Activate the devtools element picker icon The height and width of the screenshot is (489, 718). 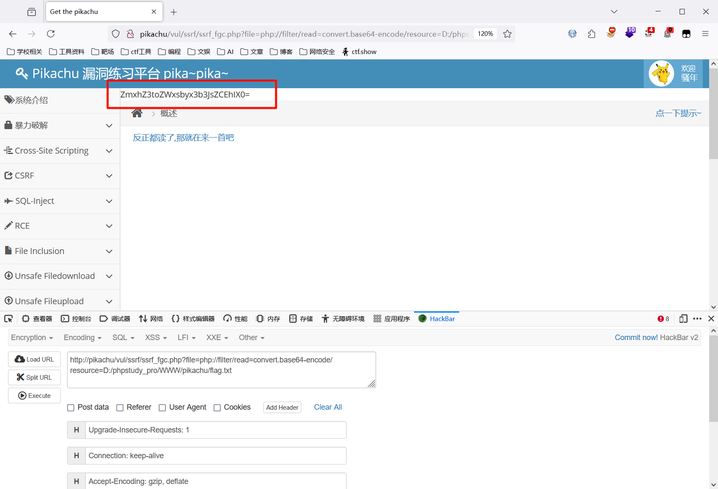8,319
